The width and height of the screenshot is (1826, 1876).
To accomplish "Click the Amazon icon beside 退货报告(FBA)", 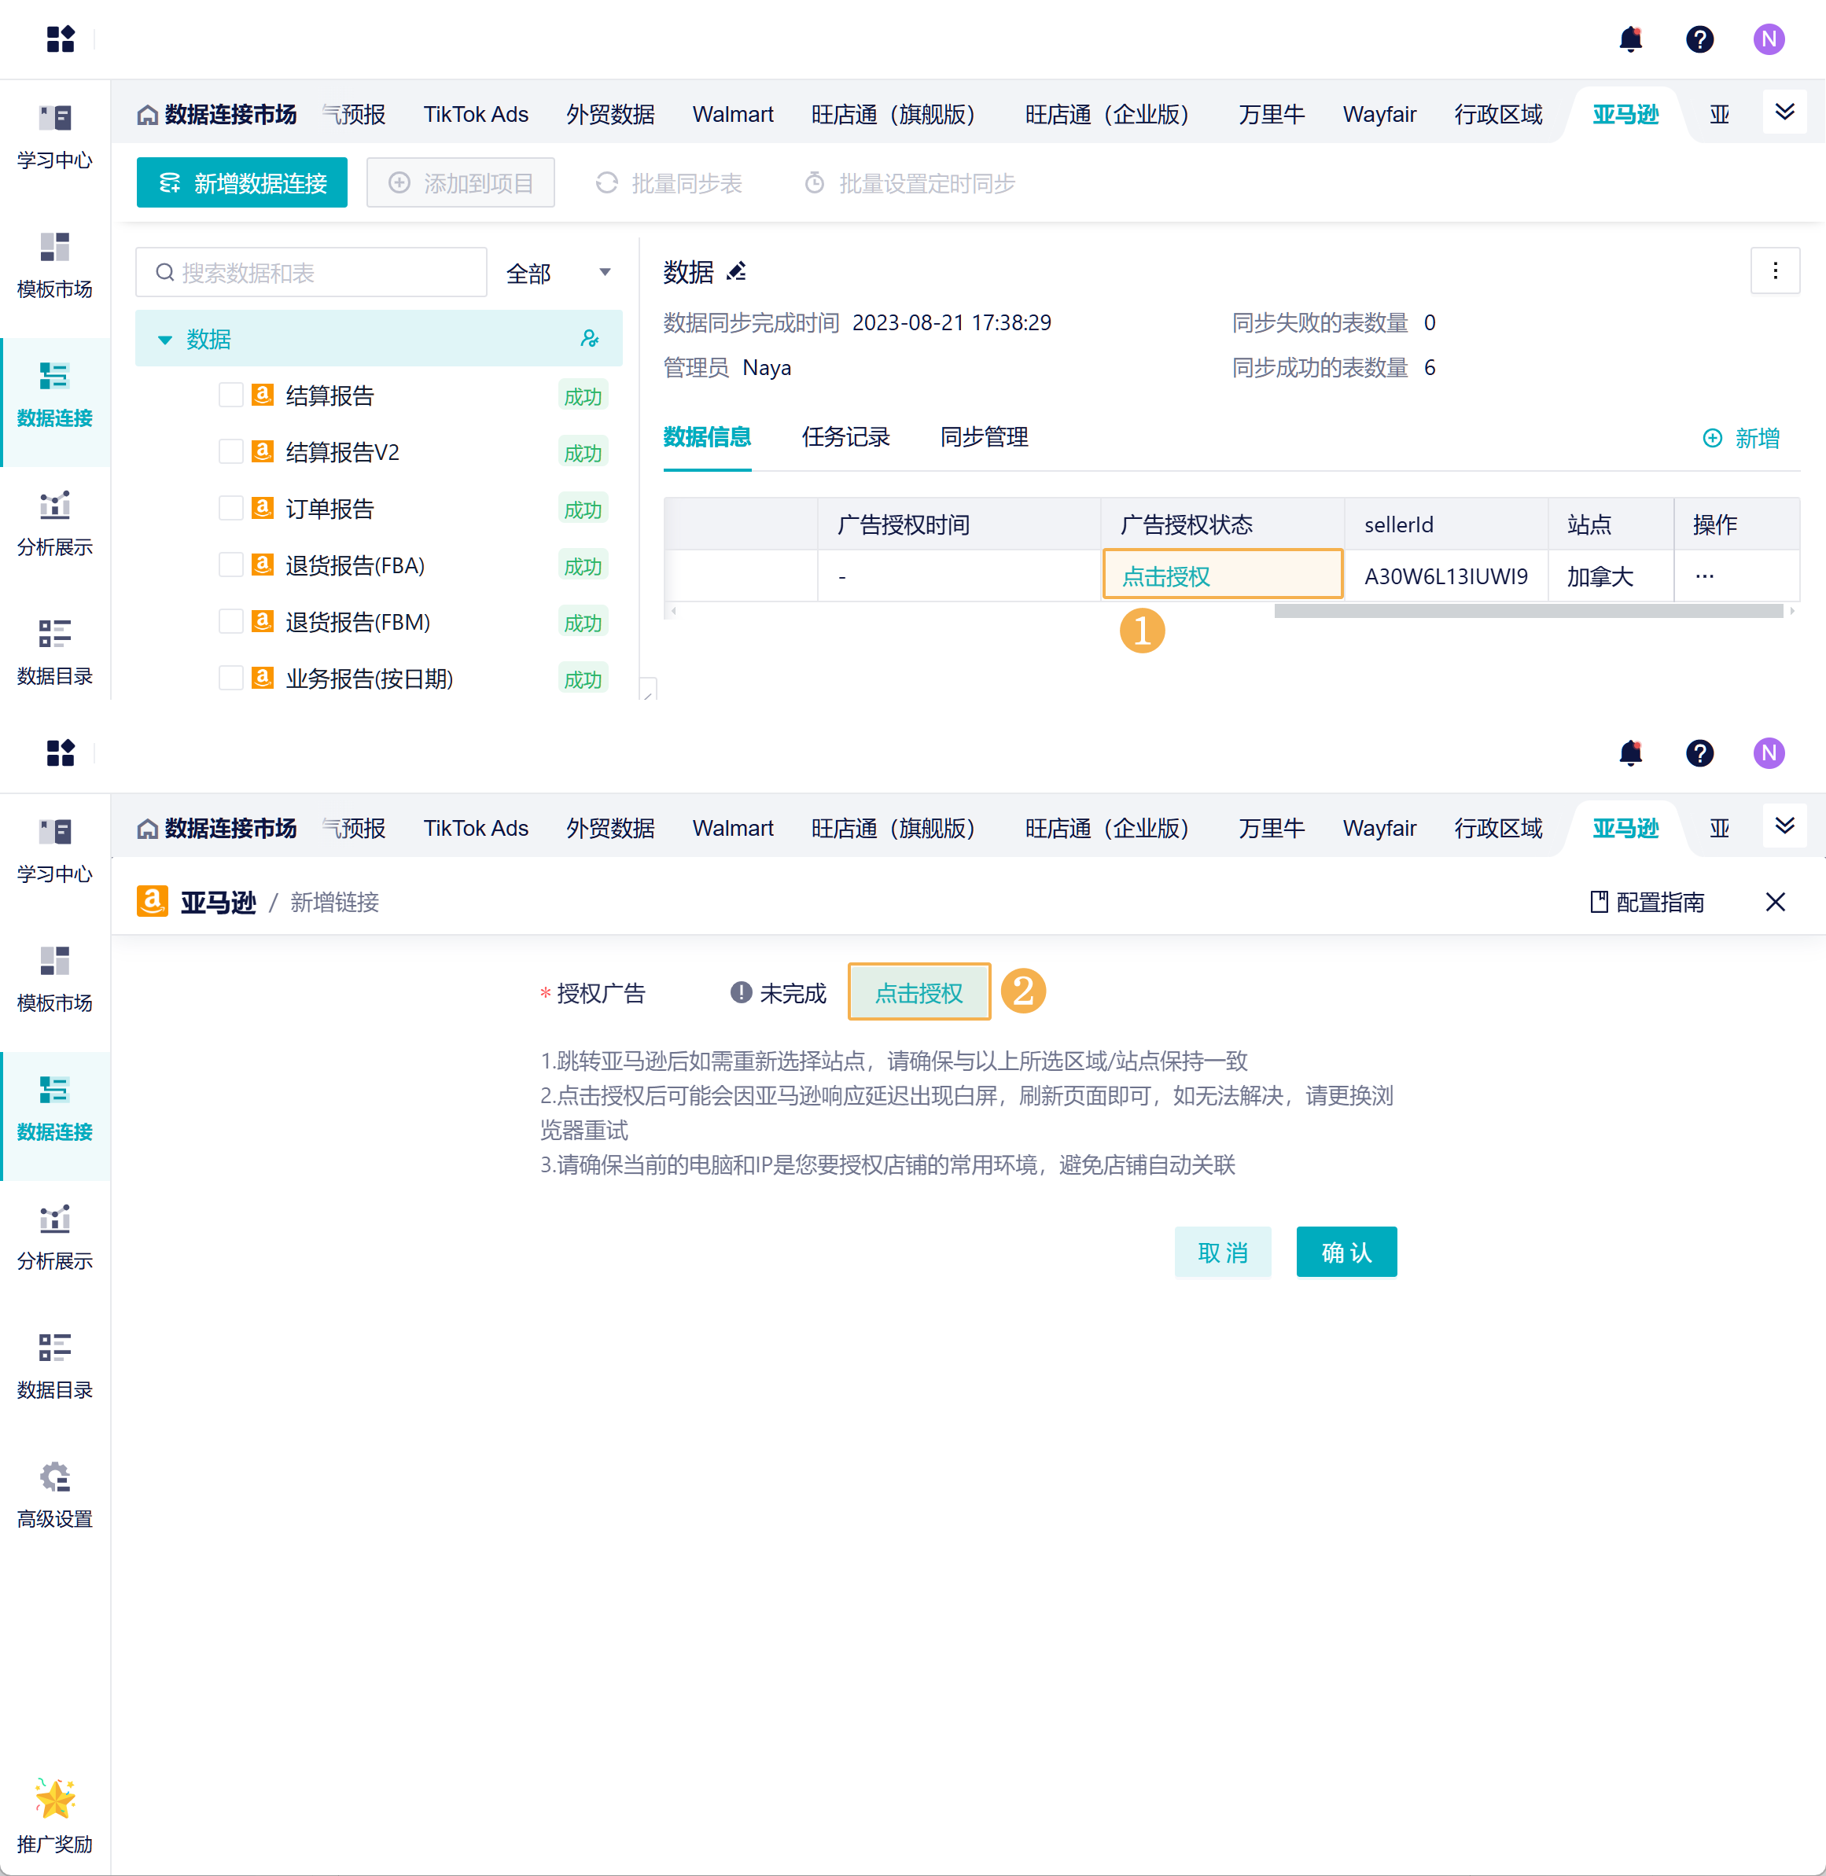I will coord(263,564).
